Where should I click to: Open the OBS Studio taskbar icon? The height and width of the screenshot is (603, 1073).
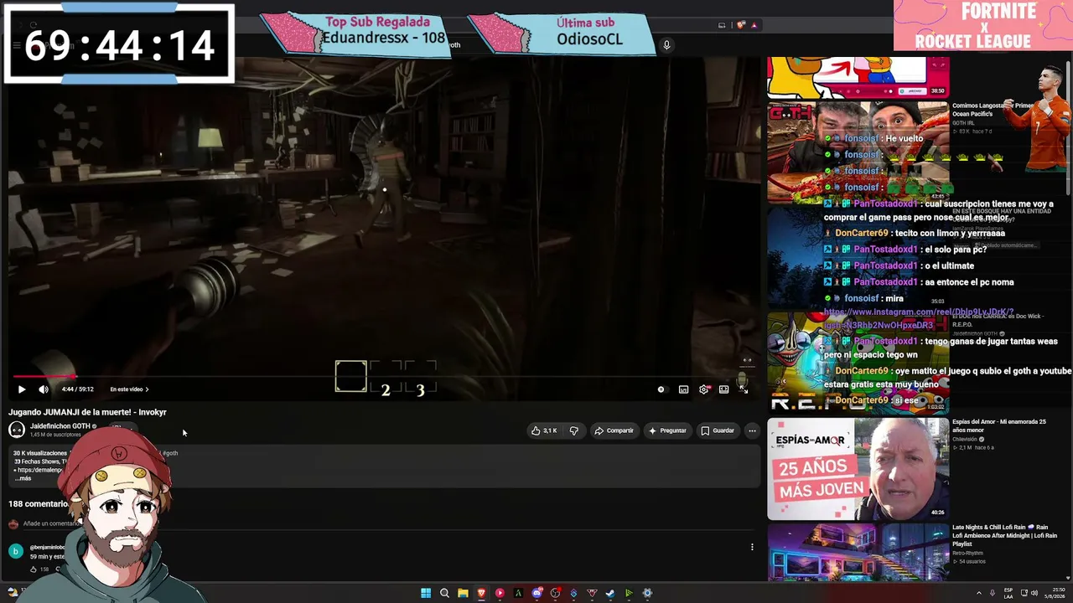tap(555, 593)
